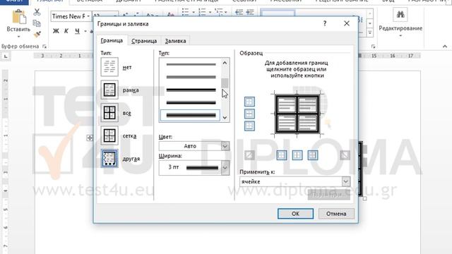Click the styles gallery scroll-up arrow
Screen dimensions: 452x254
pyautogui.click(x=370, y=13)
